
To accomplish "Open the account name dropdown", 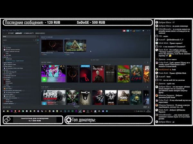I will point(138,31).
